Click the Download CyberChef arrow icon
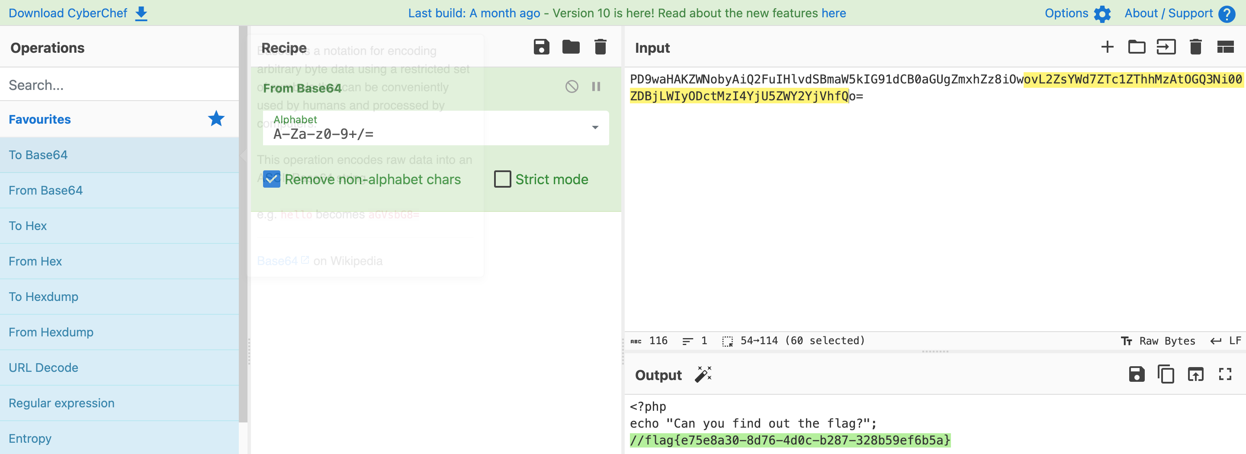 click(x=141, y=13)
